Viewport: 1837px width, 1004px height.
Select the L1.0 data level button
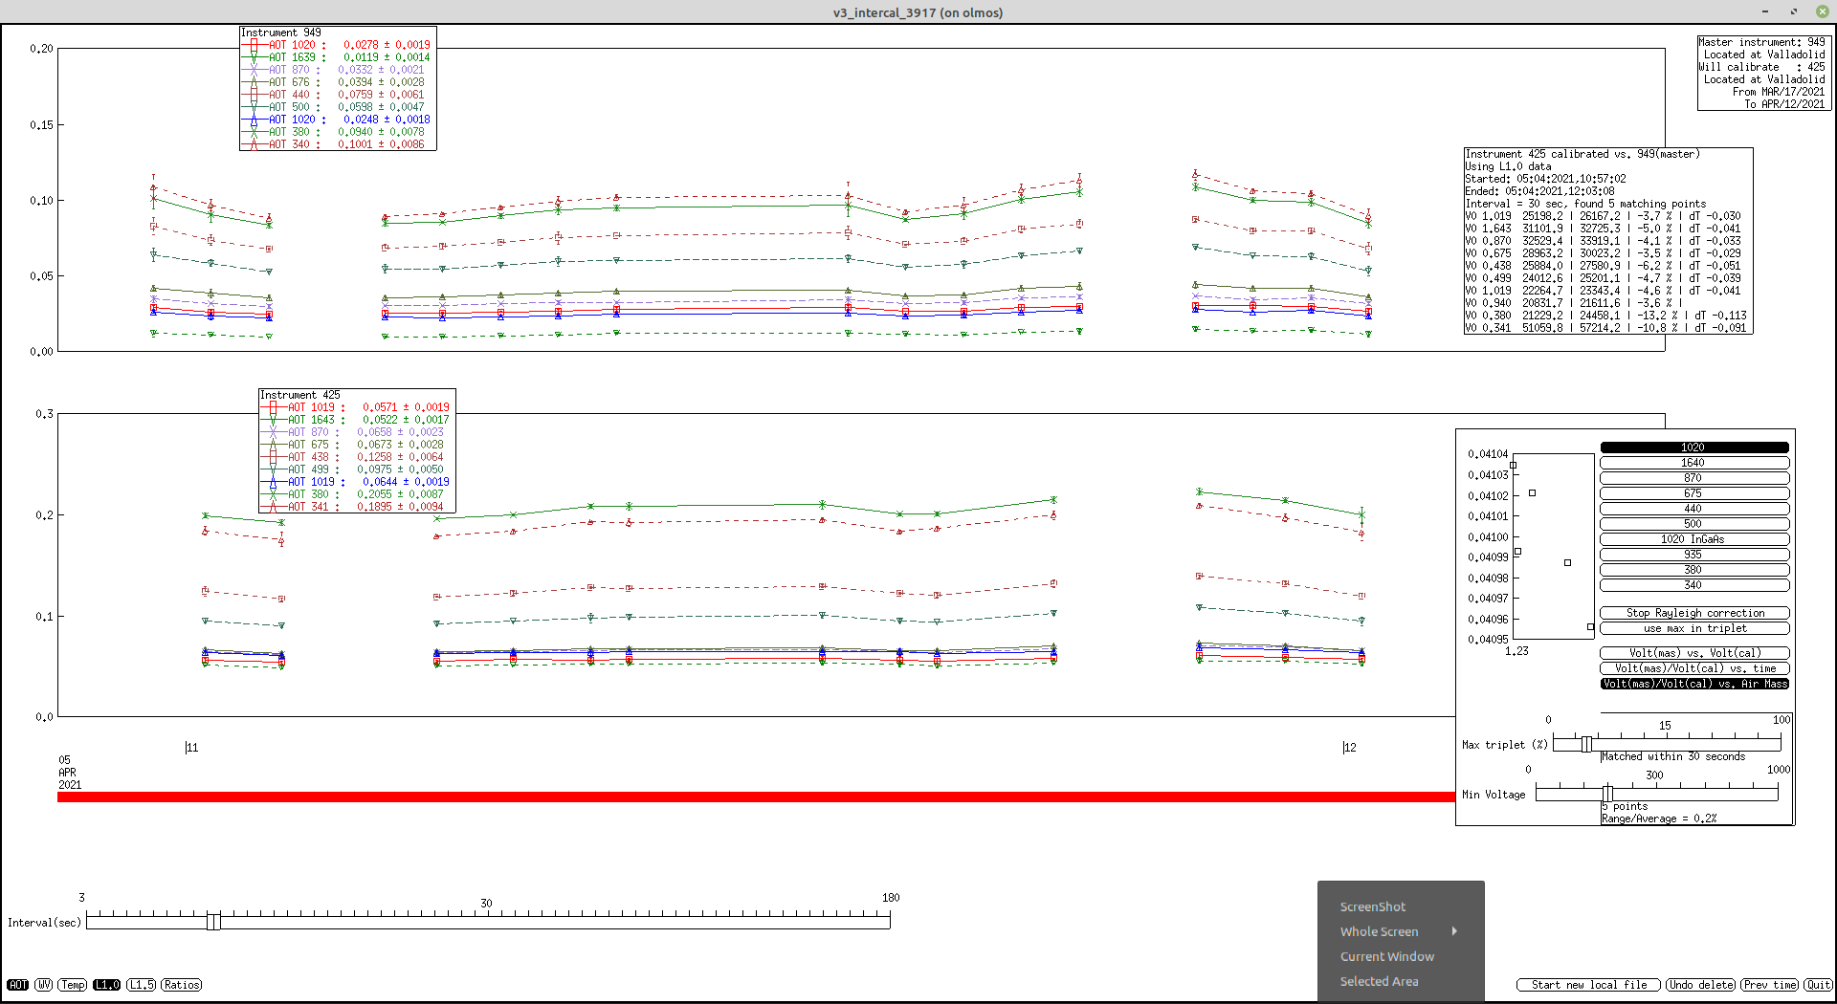tap(106, 985)
